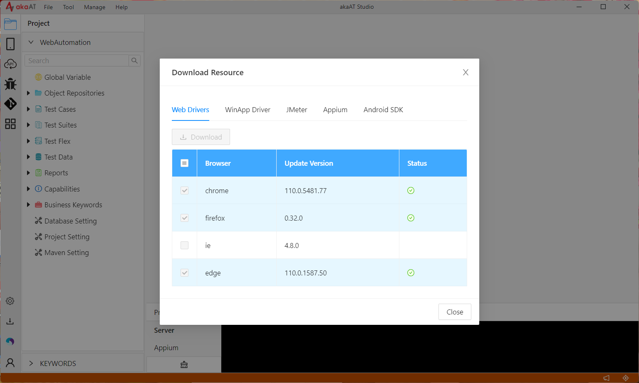Click the edge status check icon
Screen dimensions: 639x383
pos(411,273)
